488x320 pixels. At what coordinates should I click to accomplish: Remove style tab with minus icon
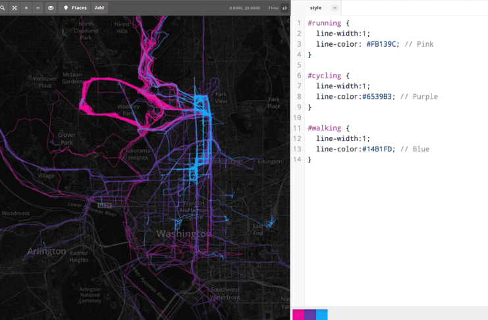pos(335,8)
